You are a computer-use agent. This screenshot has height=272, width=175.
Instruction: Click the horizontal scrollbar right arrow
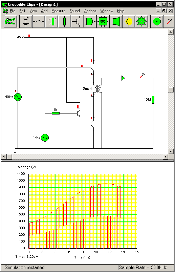tap(166, 156)
